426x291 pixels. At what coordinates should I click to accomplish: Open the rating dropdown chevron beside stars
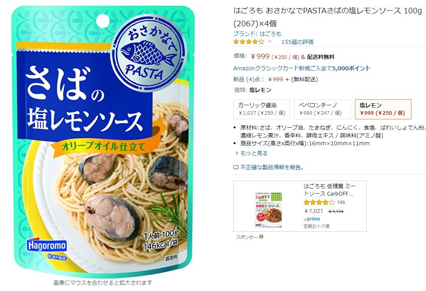coord(270,41)
